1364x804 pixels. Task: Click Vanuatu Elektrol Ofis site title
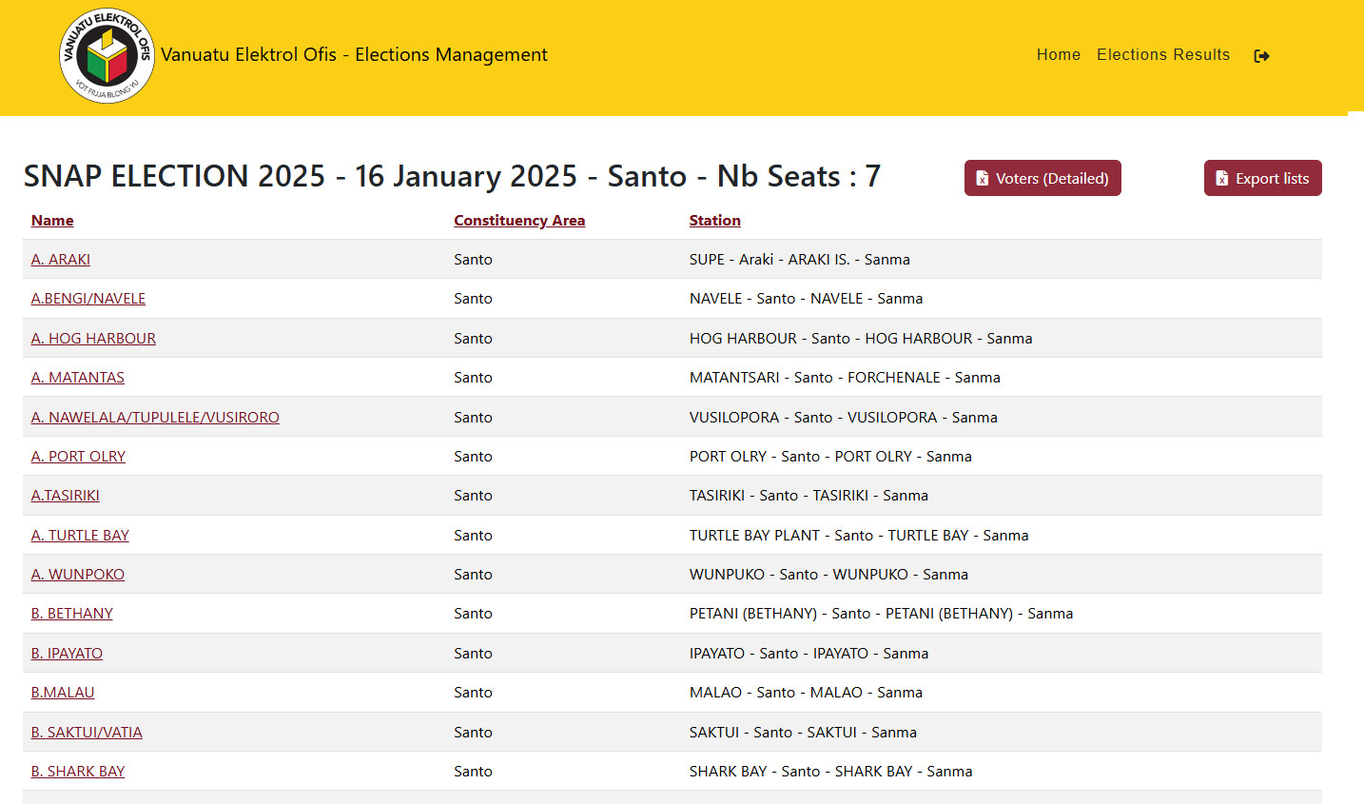click(354, 55)
